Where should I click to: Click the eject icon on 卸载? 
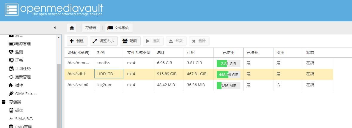[x=171, y=41]
